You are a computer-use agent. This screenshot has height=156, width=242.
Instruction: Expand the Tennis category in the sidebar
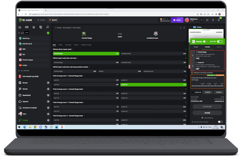48,89
